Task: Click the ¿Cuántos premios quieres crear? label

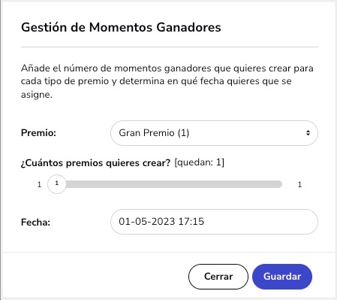Action: (x=95, y=163)
